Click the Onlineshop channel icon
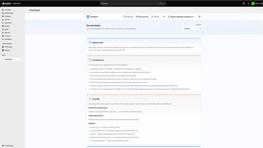Screen dimensions: 263x148 pos(3,47)
